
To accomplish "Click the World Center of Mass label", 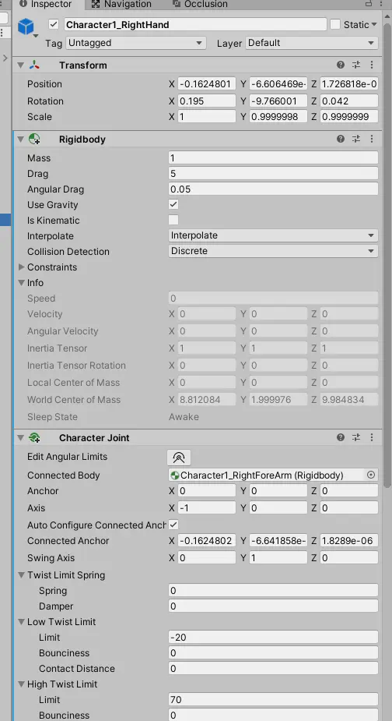I will [x=74, y=400].
